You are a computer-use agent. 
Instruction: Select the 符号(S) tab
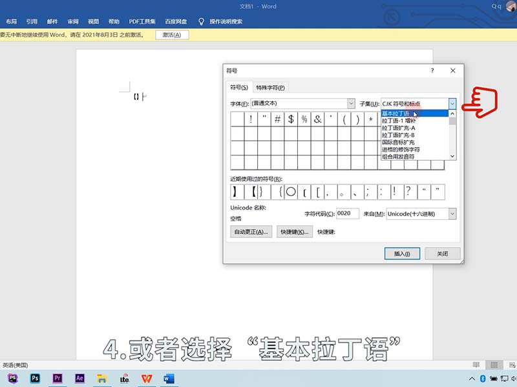tap(239, 87)
